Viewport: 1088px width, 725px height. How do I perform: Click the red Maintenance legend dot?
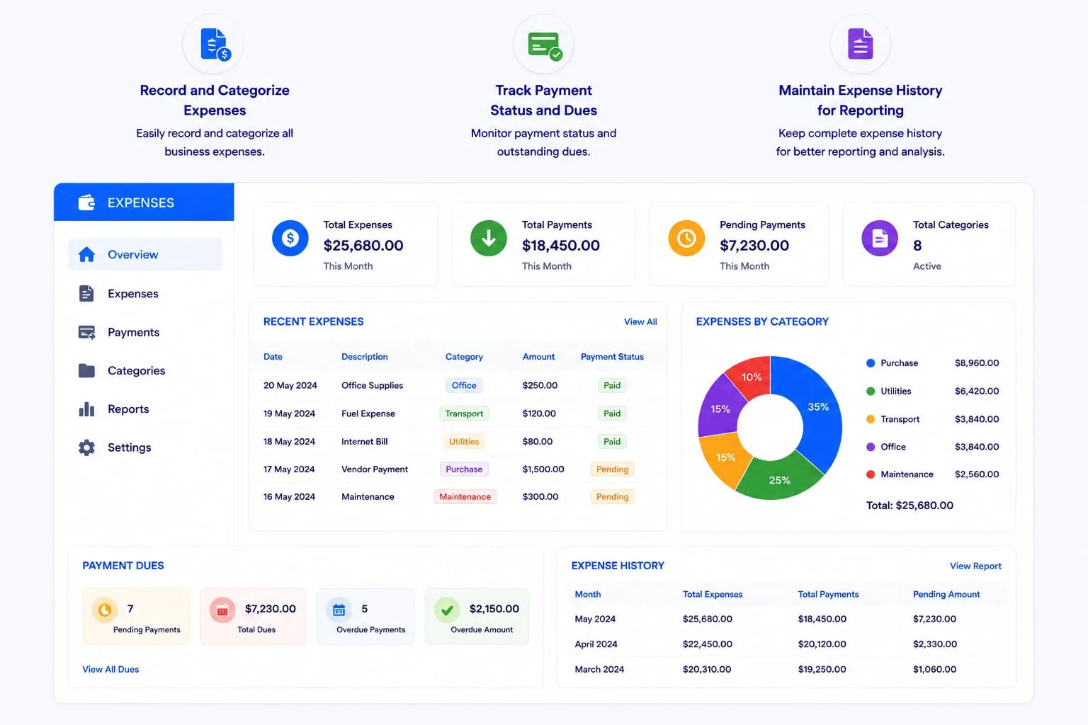point(871,474)
